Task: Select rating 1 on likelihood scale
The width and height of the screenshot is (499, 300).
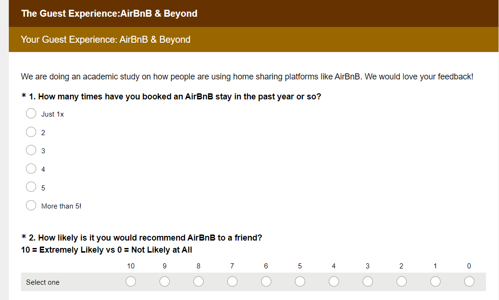Action: (435, 282)
